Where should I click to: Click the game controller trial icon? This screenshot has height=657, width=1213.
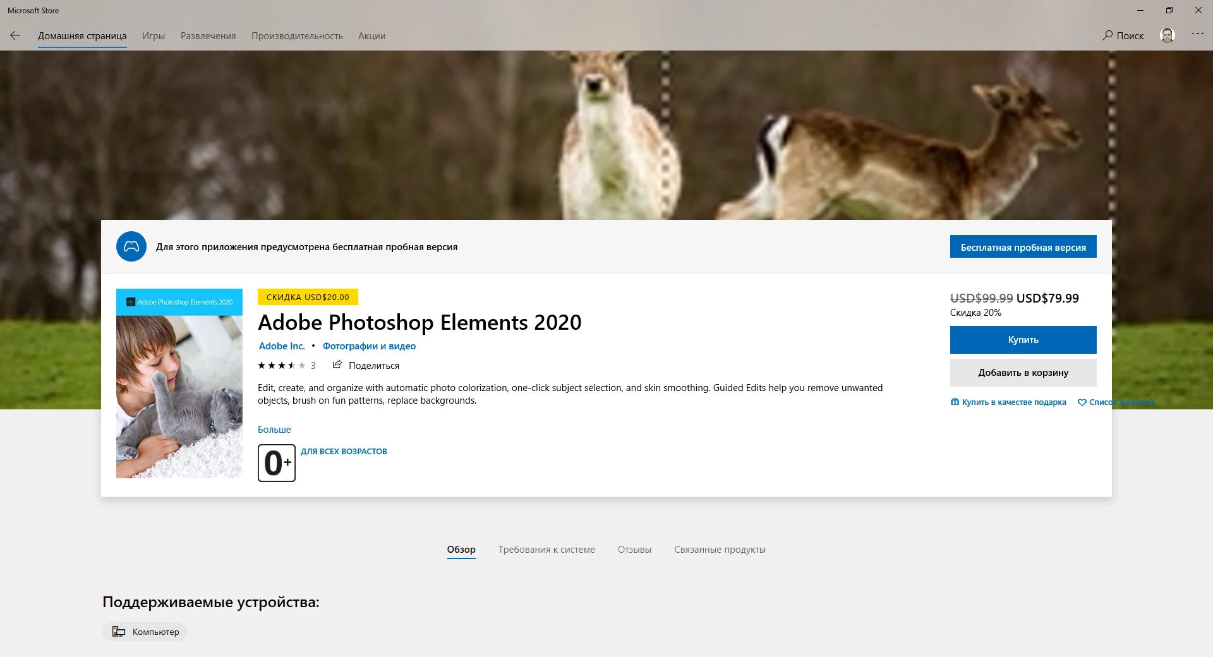pyautogui.click(x=131, y=246)
